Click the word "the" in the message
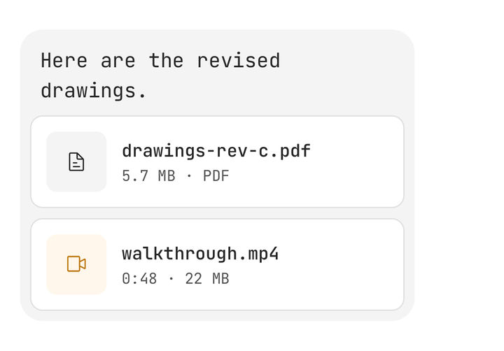This screenshot has width=504, height=351. point(166,61)
